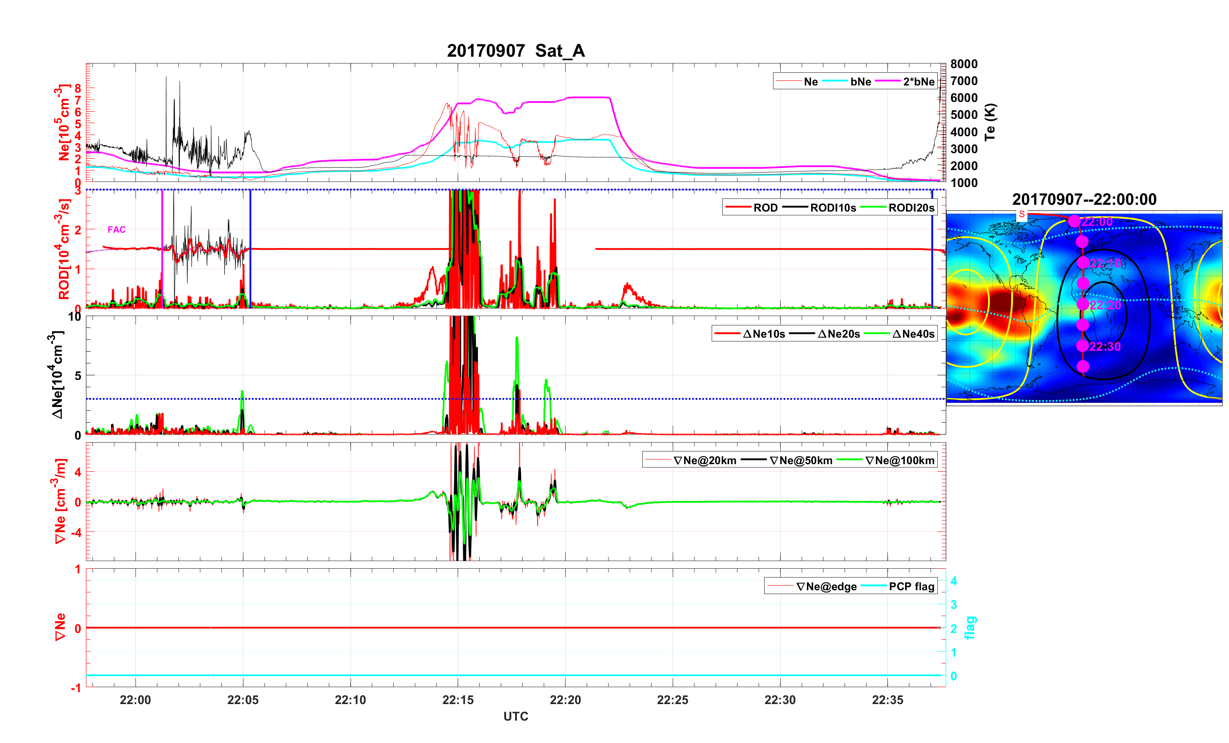Viewport: 1229px width, 743px height.
Task: Click the plot title 20170907 Sat_A
Action: tap(515, 51)
